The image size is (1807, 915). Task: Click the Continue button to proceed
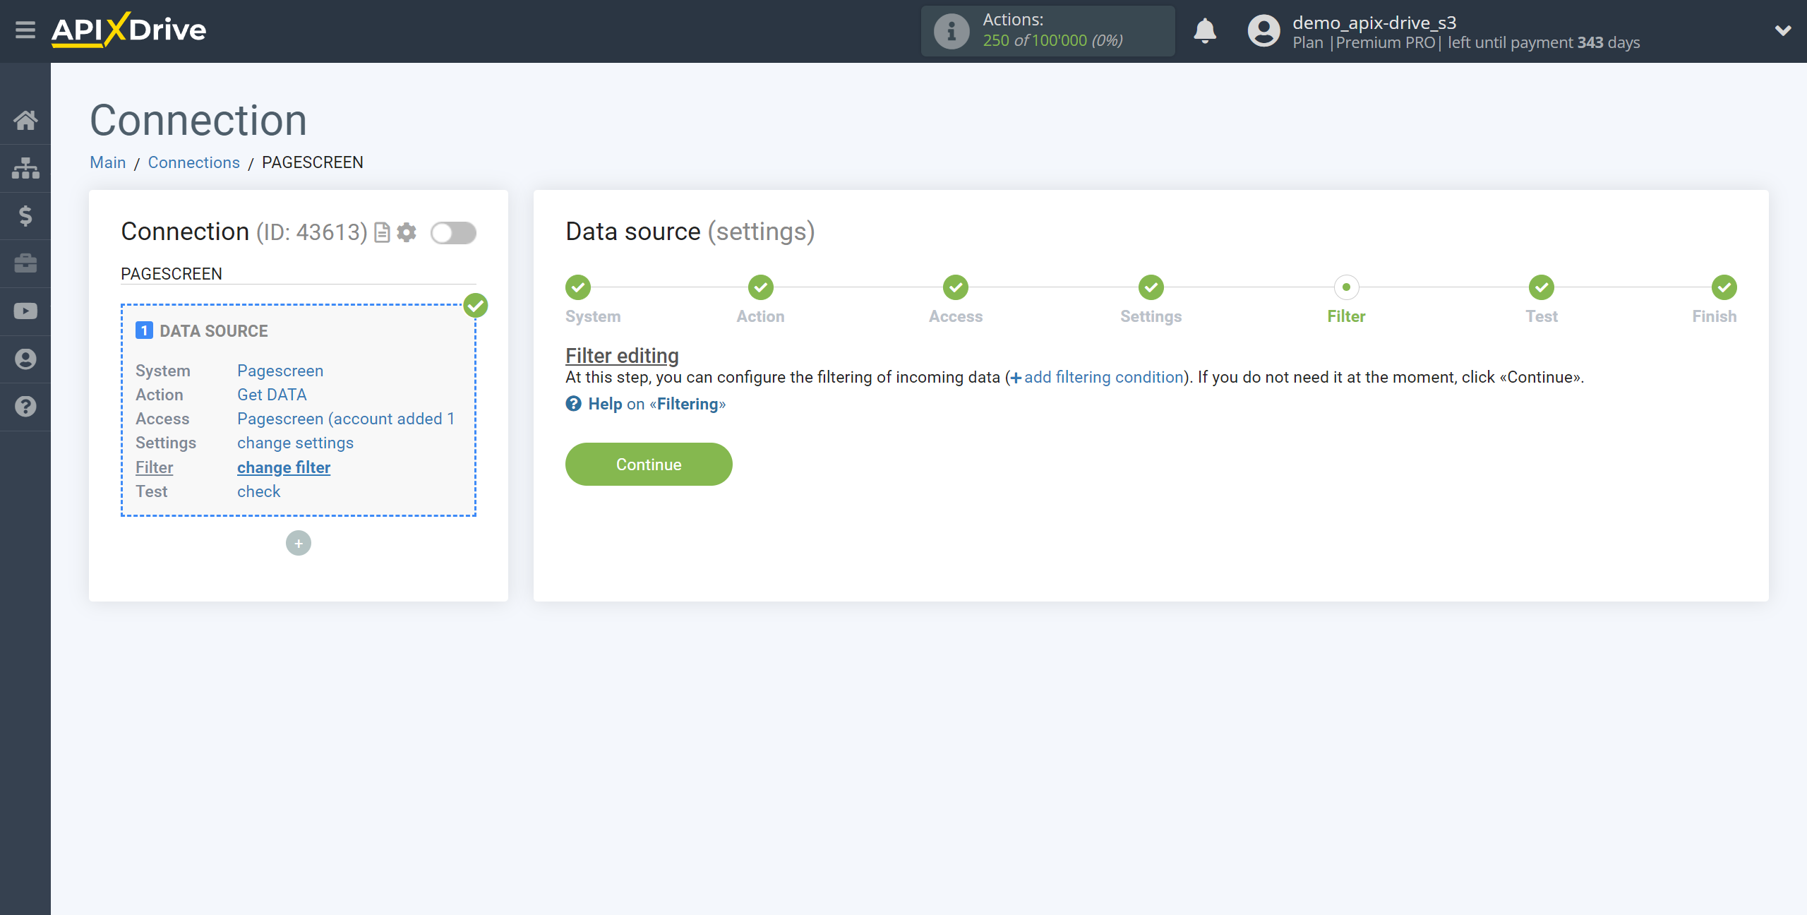click(x=650, y=465)
